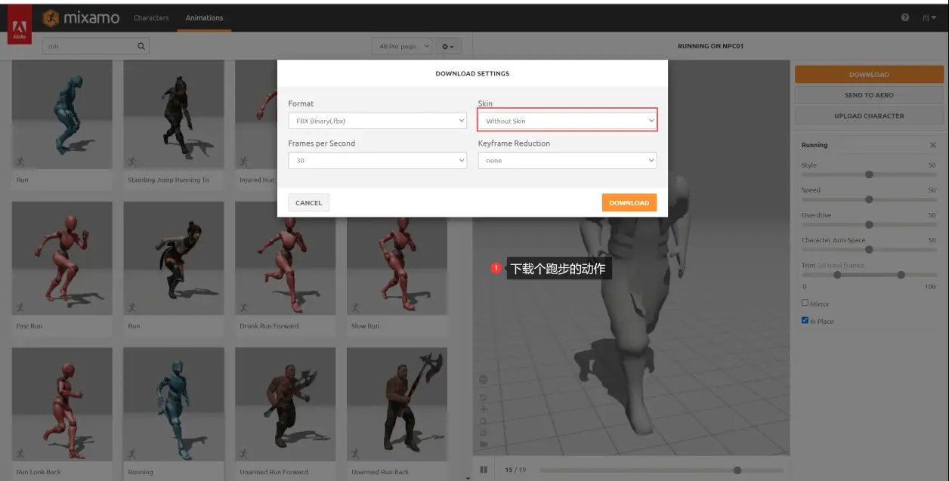Click the pan move icon in viewer

tap(484, 409)
